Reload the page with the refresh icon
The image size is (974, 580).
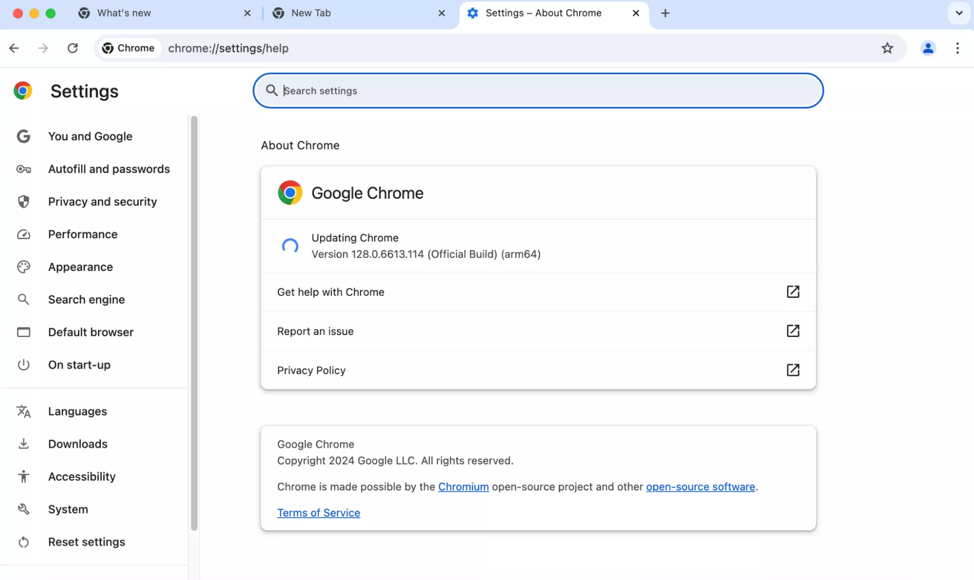(73, 48)
